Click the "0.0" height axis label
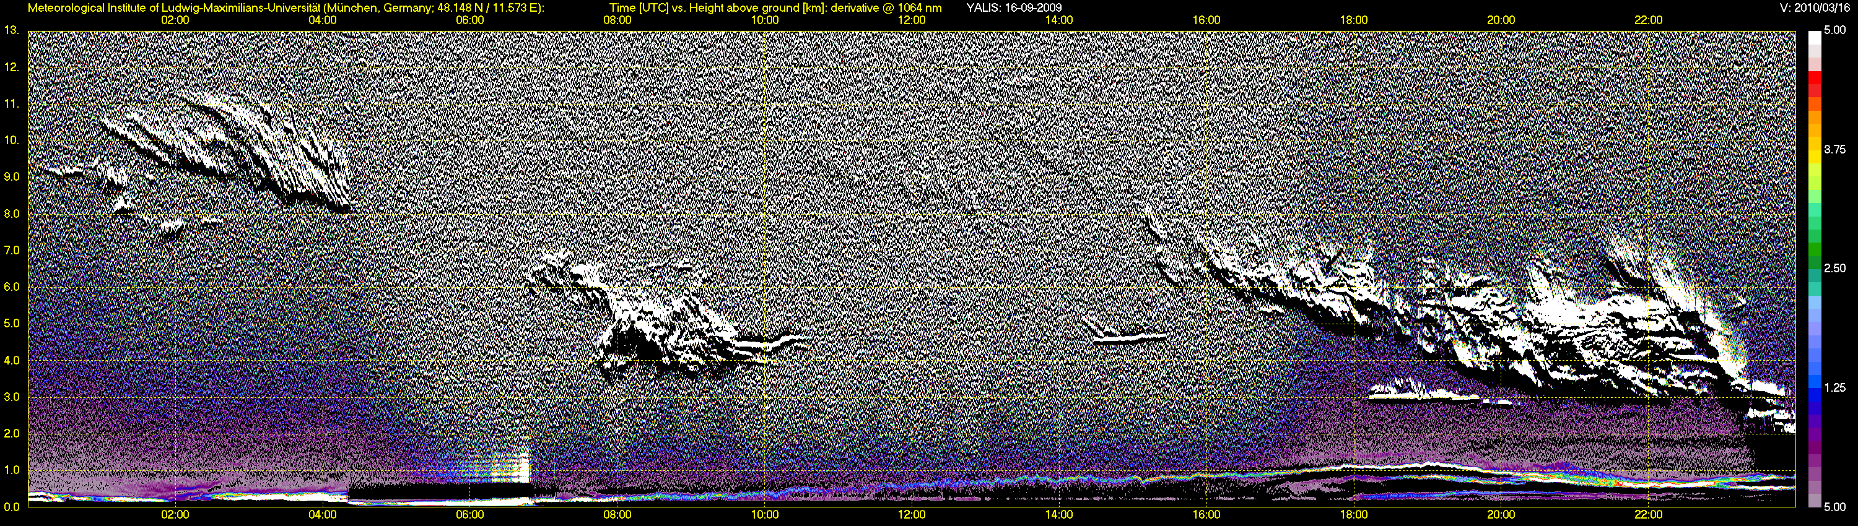1858x526 pixels. (x=12, y=507)
